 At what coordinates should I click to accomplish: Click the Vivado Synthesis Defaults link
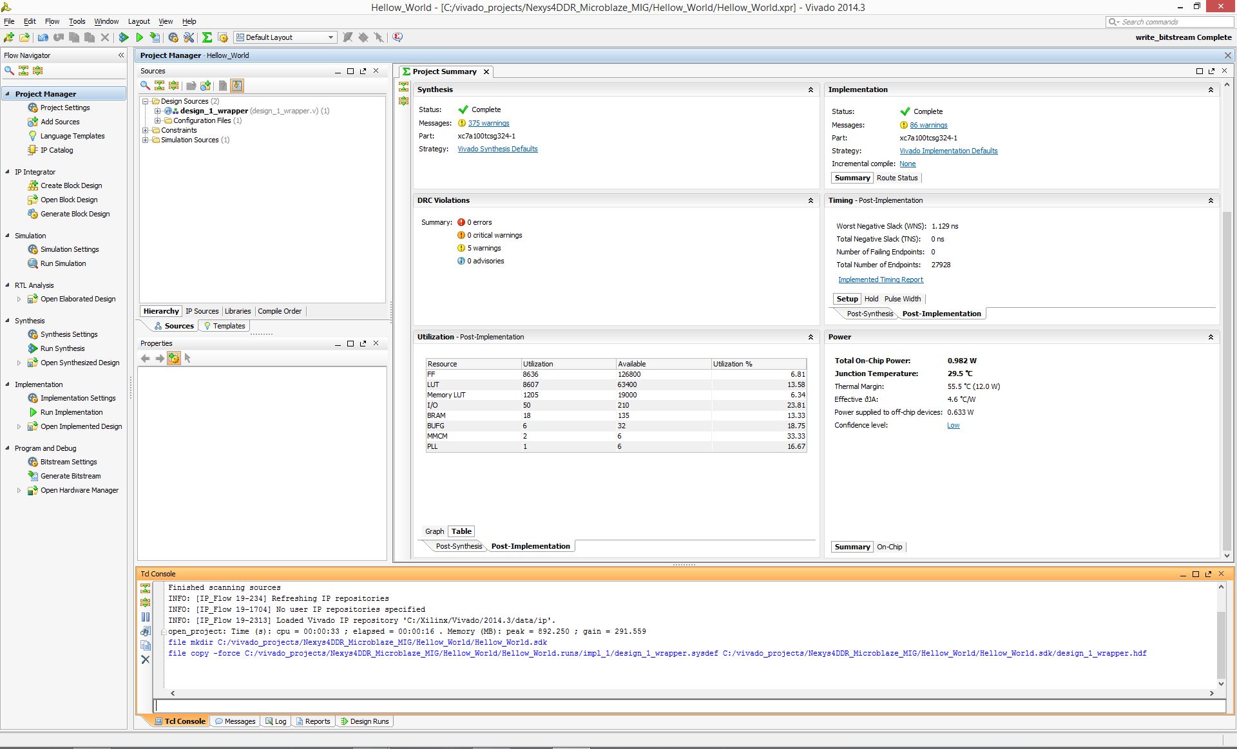coord(497,149)
